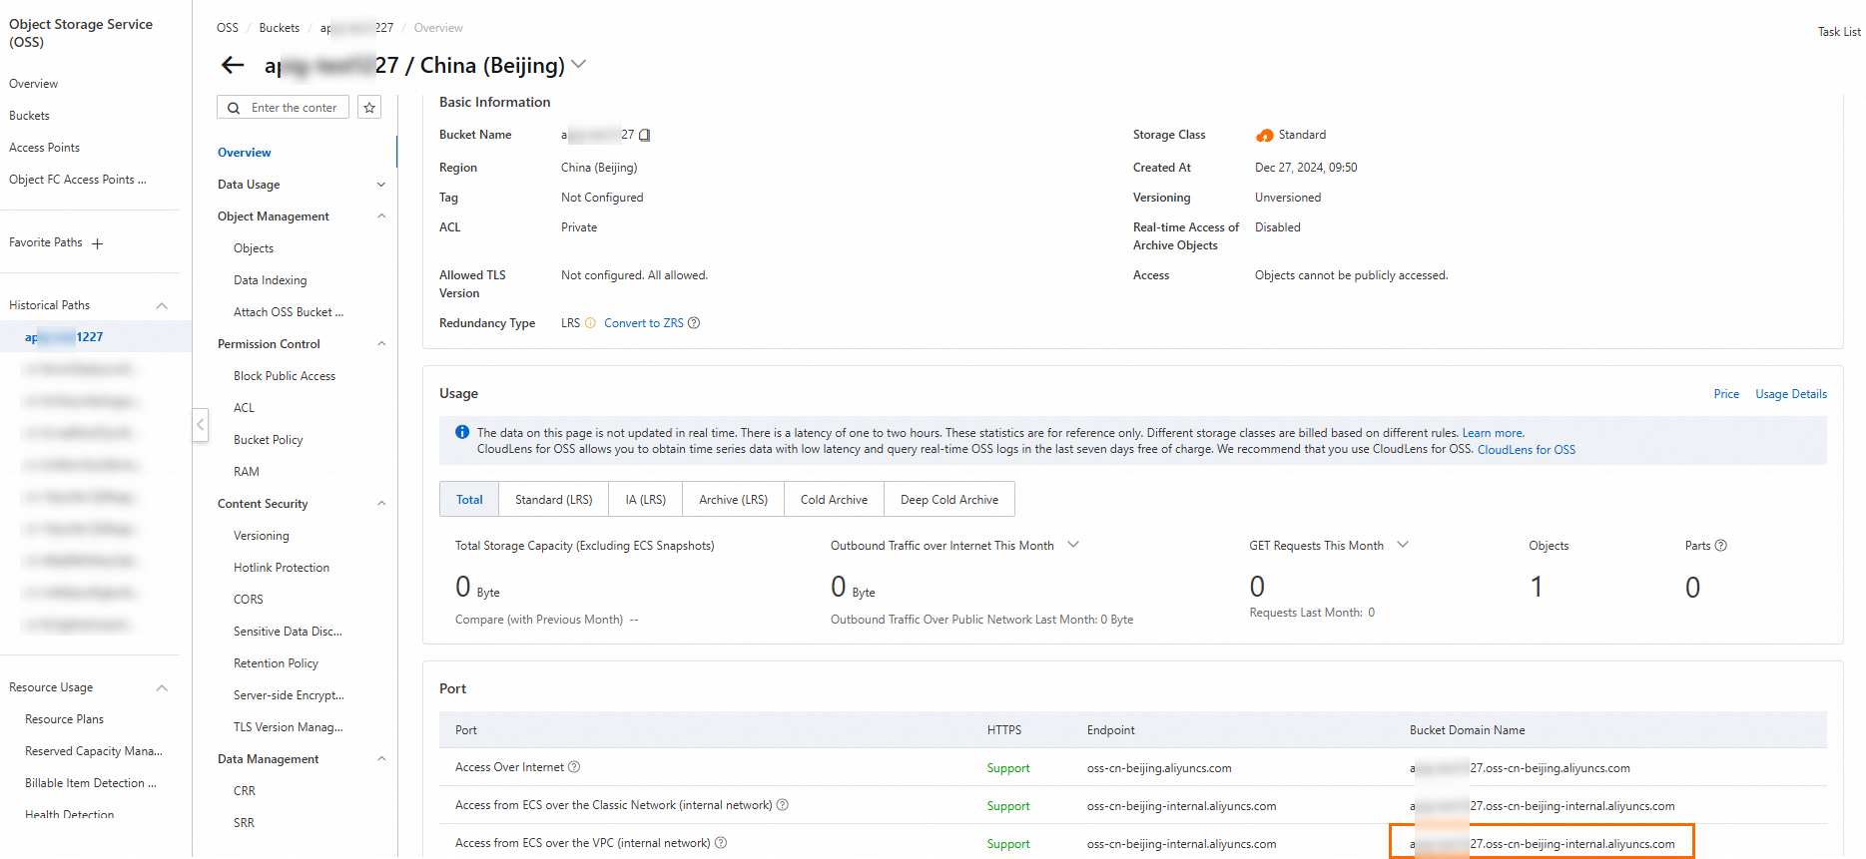Open CORS settings

[x=249, y=600]
